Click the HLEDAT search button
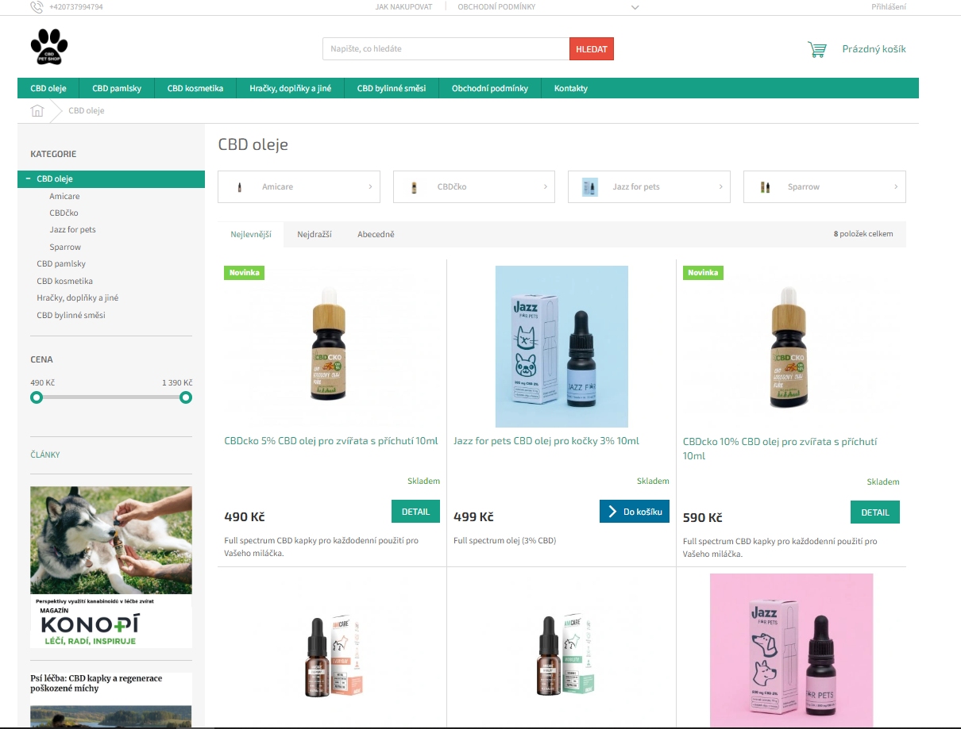The height and width of the screenshot is (729, 961). pos(592,49)
